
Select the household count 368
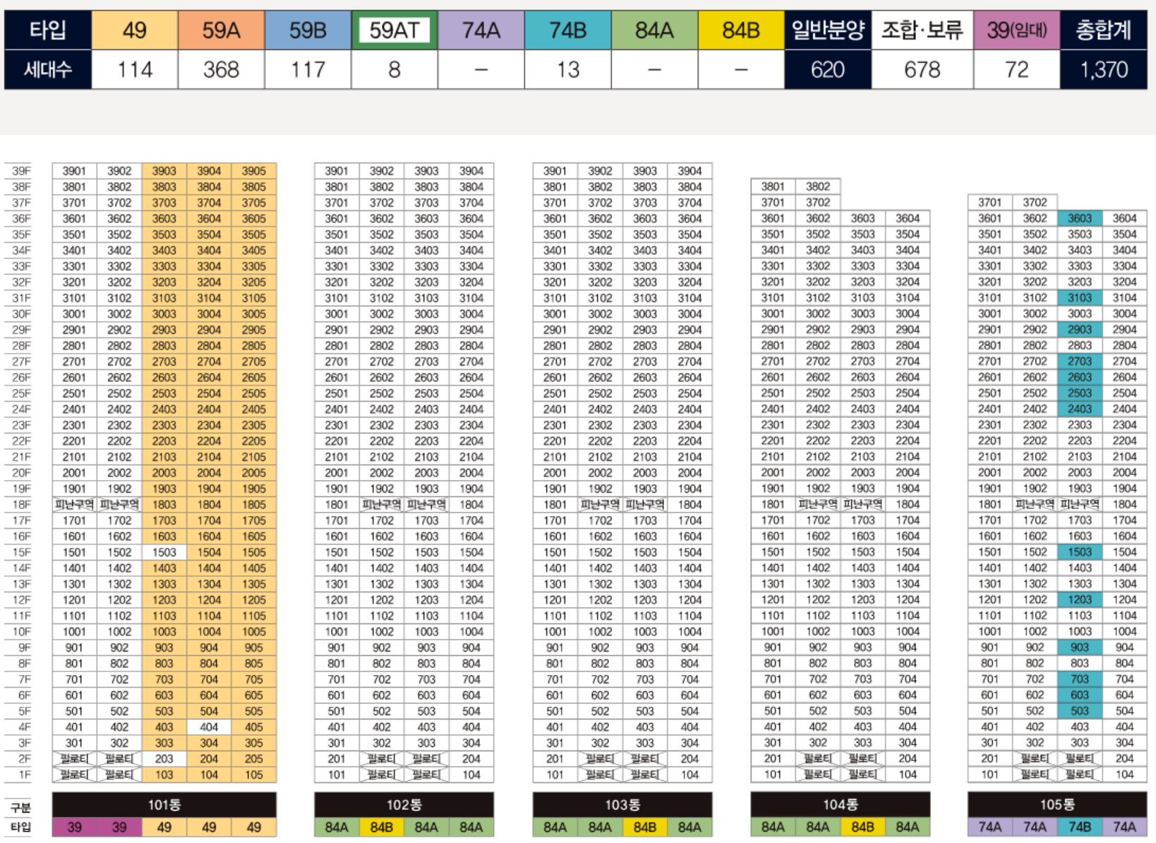pyautogui.click(x=221, y=69)
